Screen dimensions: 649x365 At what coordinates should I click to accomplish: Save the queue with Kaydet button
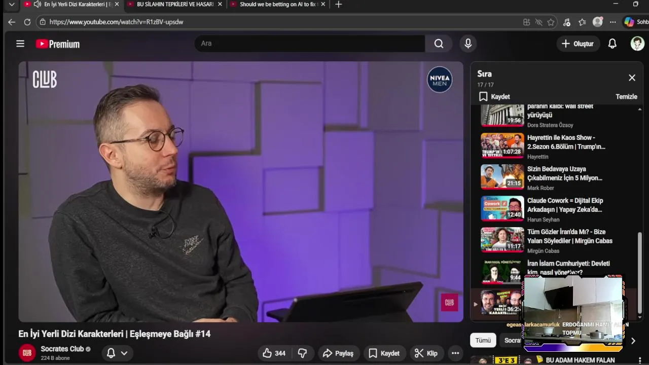tap(494, 96)
